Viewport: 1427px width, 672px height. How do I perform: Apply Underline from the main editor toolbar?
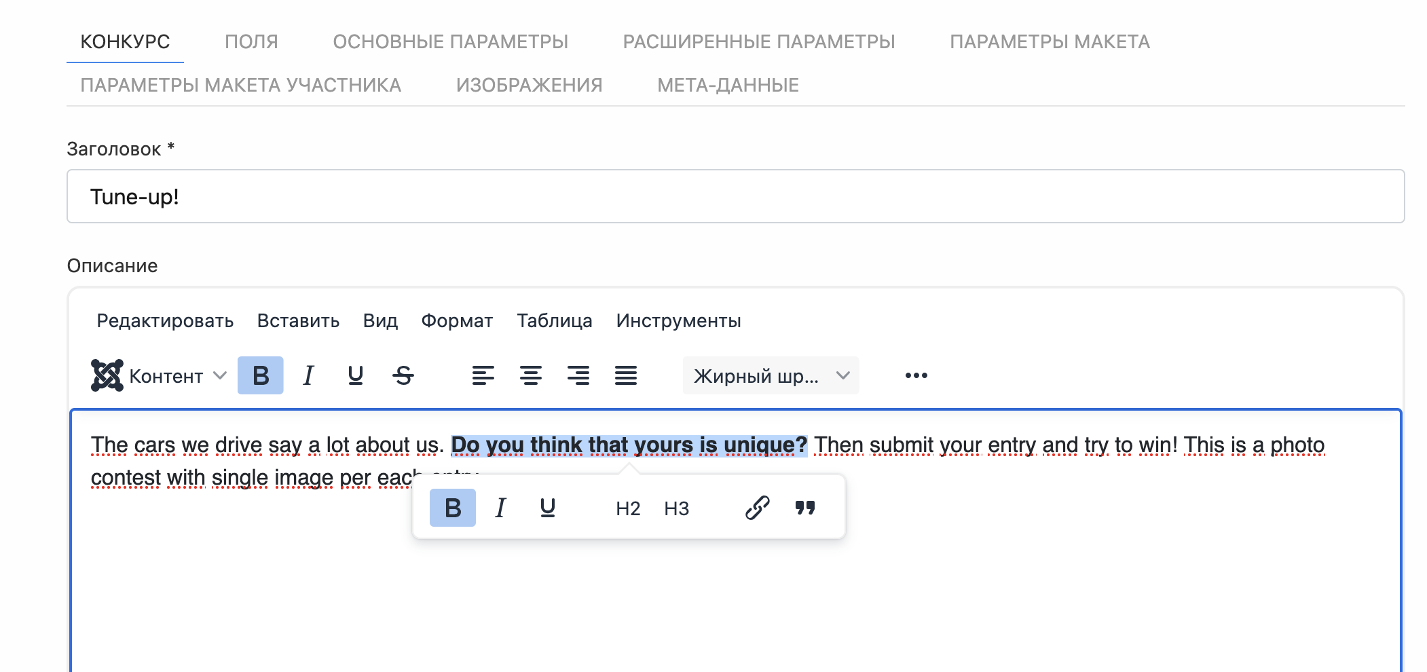(356, 375)
